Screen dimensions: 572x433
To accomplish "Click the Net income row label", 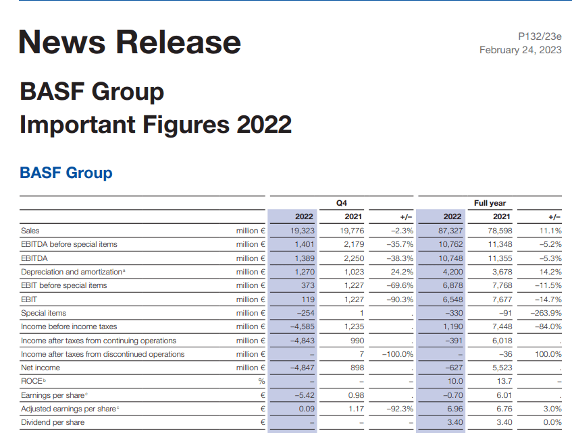I will [x=41, y=368].
